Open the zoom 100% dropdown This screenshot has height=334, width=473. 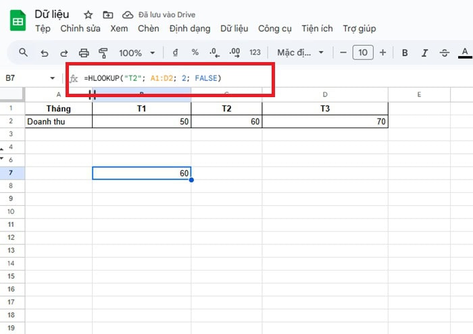pyautogui.click(x=136, y=53)
